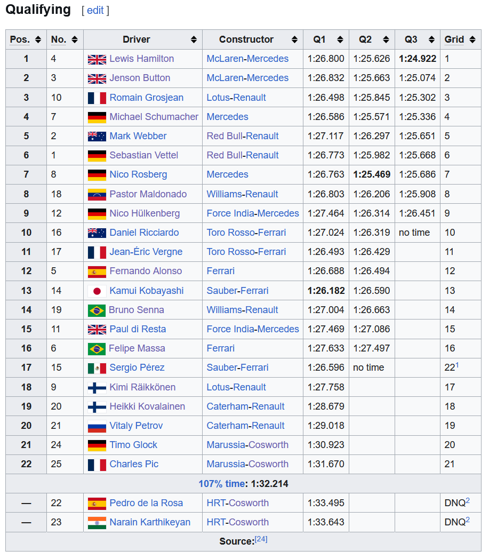Sort table by Q1 column arrows
489x559 pixels.
(340, 39)
